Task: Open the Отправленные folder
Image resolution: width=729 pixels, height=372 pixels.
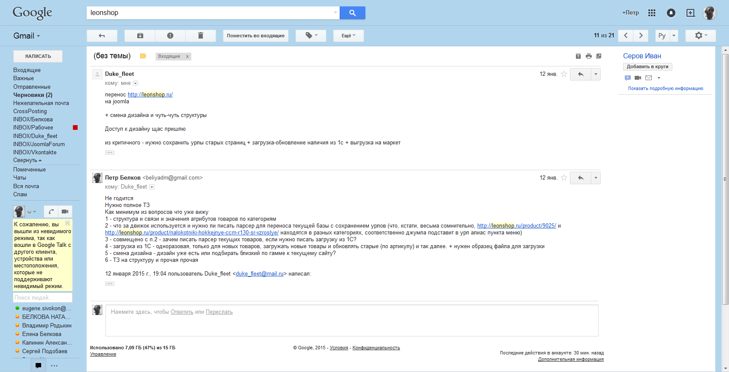Action: [x=32, y=87]
